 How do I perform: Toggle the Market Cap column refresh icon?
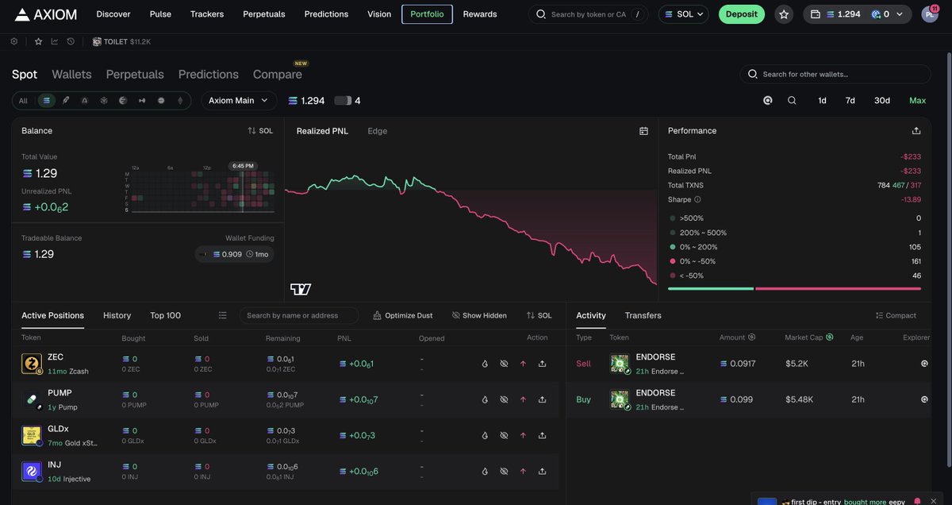click(830, 337)
